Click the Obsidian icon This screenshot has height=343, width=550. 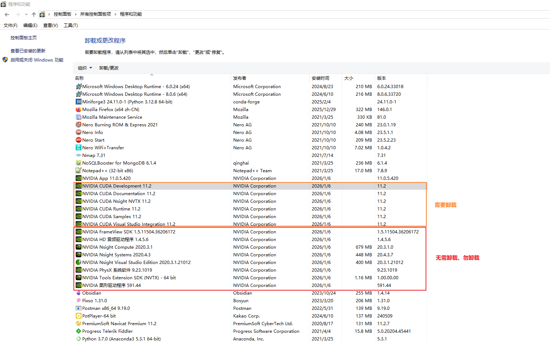coord(78,293)
